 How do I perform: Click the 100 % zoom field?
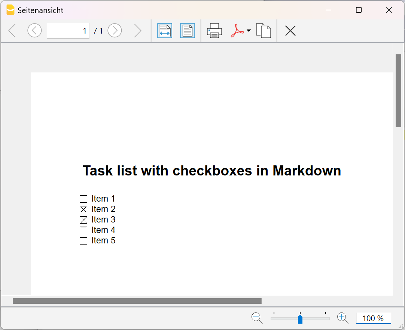(373, 318)
